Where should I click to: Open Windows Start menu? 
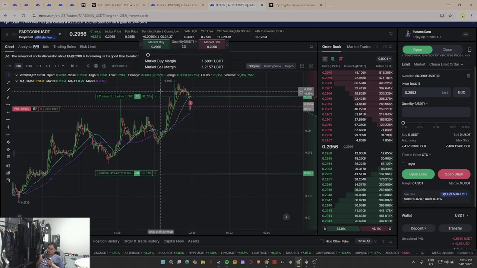click(163, 262)
